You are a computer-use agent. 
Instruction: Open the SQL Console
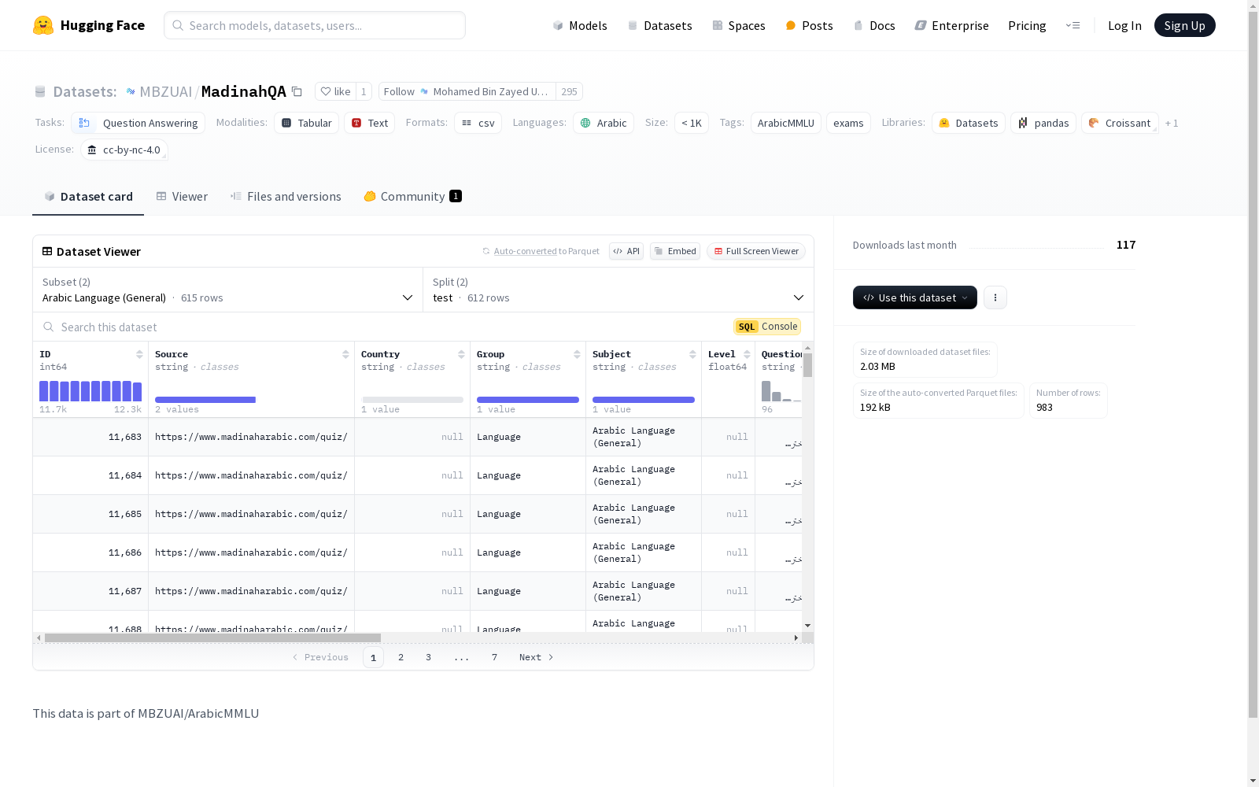[x=767, y=327]
